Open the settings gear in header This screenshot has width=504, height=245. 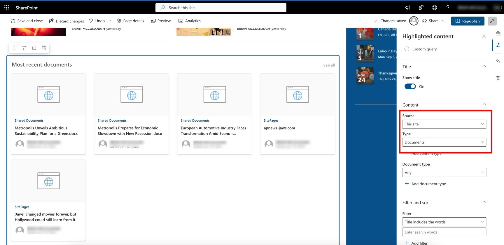click(x=435, y=8)
